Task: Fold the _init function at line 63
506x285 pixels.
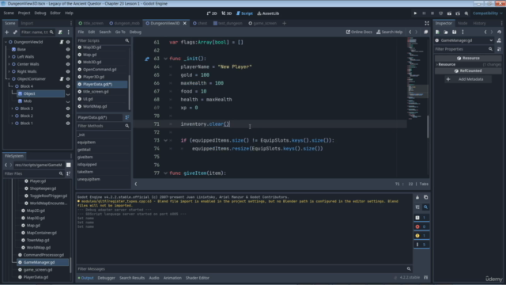Action: 165,59
